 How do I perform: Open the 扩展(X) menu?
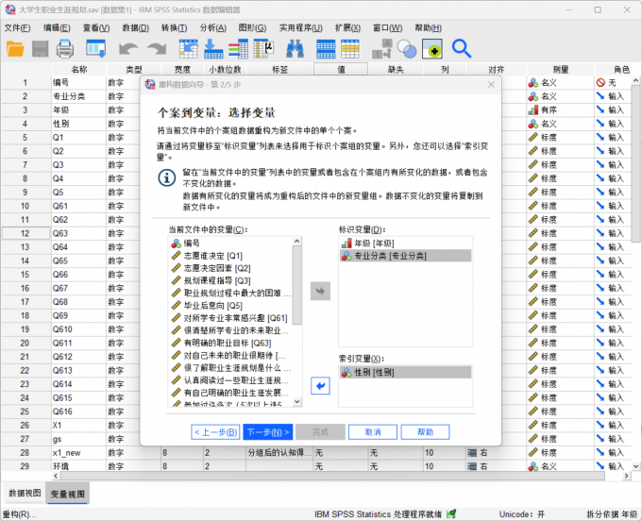[347, 27]
